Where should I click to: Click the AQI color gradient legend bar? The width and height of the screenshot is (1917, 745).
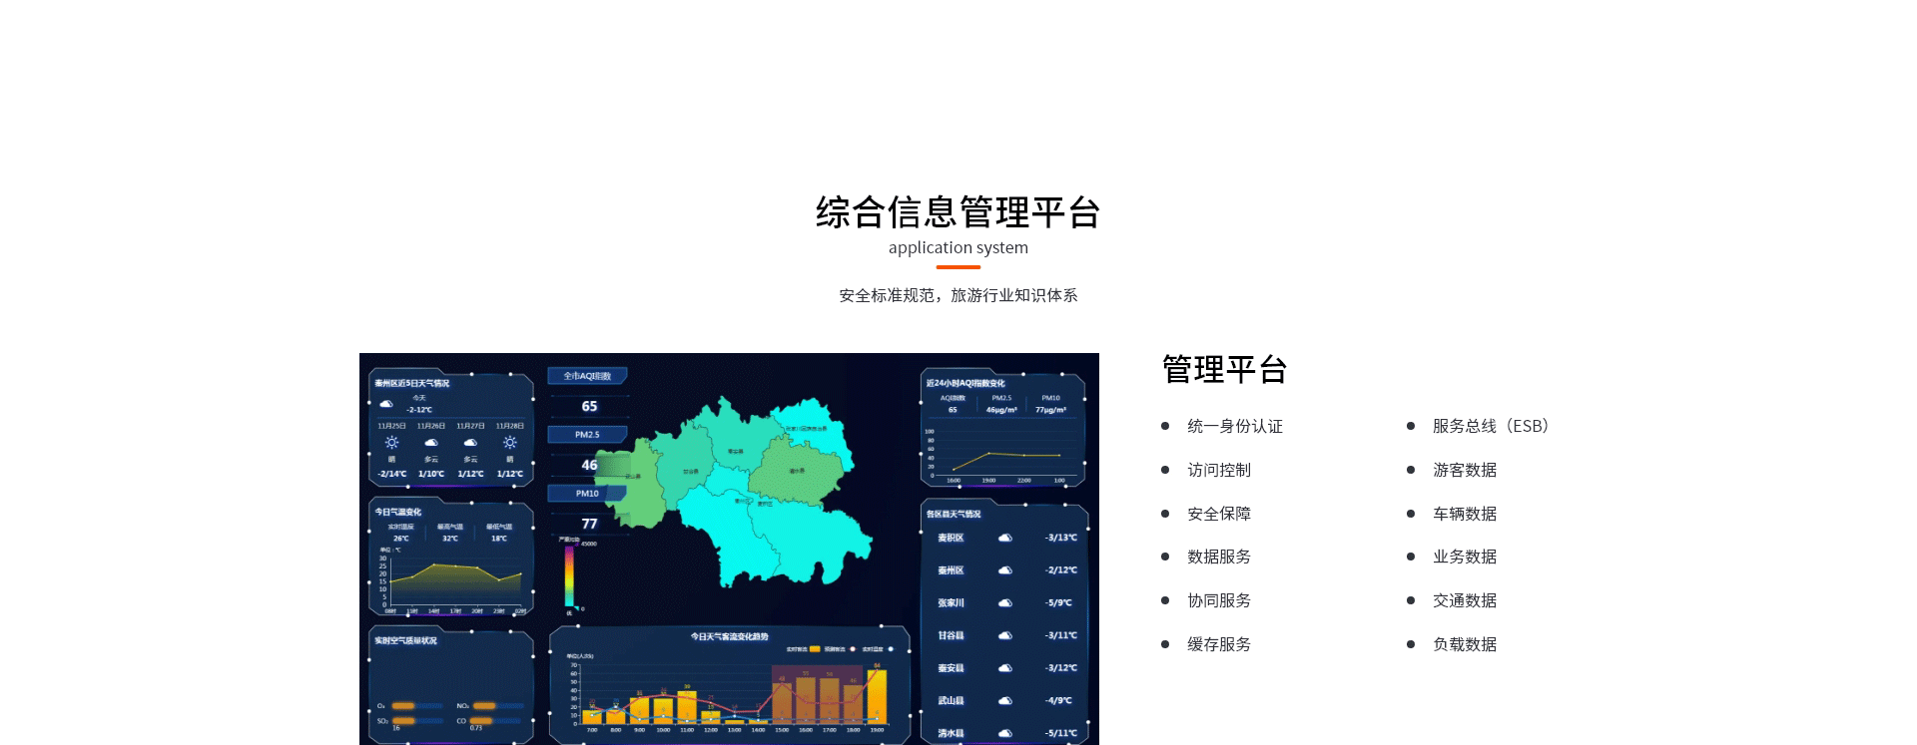pos(569,575)
